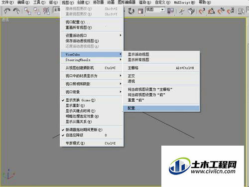Open the 视图 reference coordinate dropdown
Viewport: 249px width, 187px height.
point(155,9)
